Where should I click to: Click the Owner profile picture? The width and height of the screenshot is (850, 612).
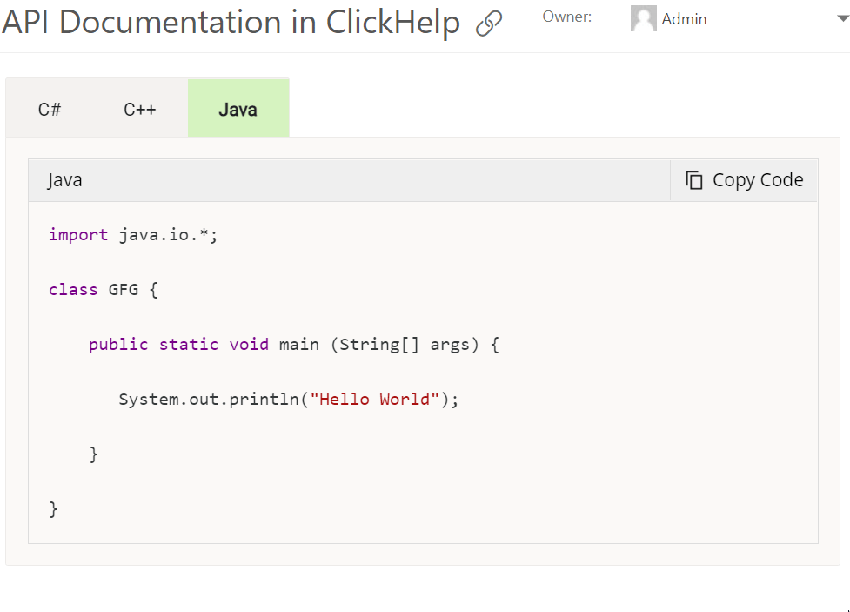642,17
